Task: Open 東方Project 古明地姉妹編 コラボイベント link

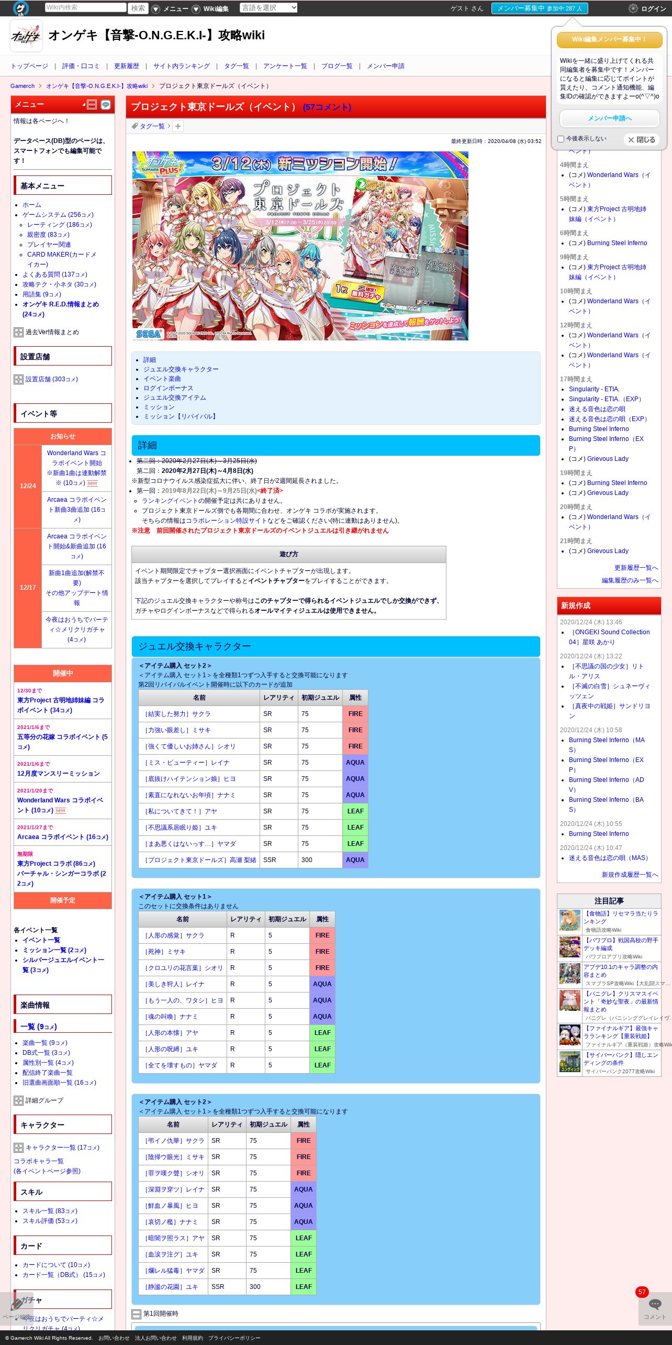Action: click(61, 705)
